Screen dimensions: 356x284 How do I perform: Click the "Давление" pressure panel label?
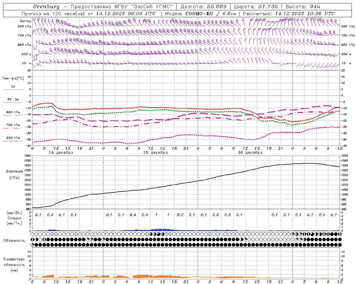[x=14, y=171]
